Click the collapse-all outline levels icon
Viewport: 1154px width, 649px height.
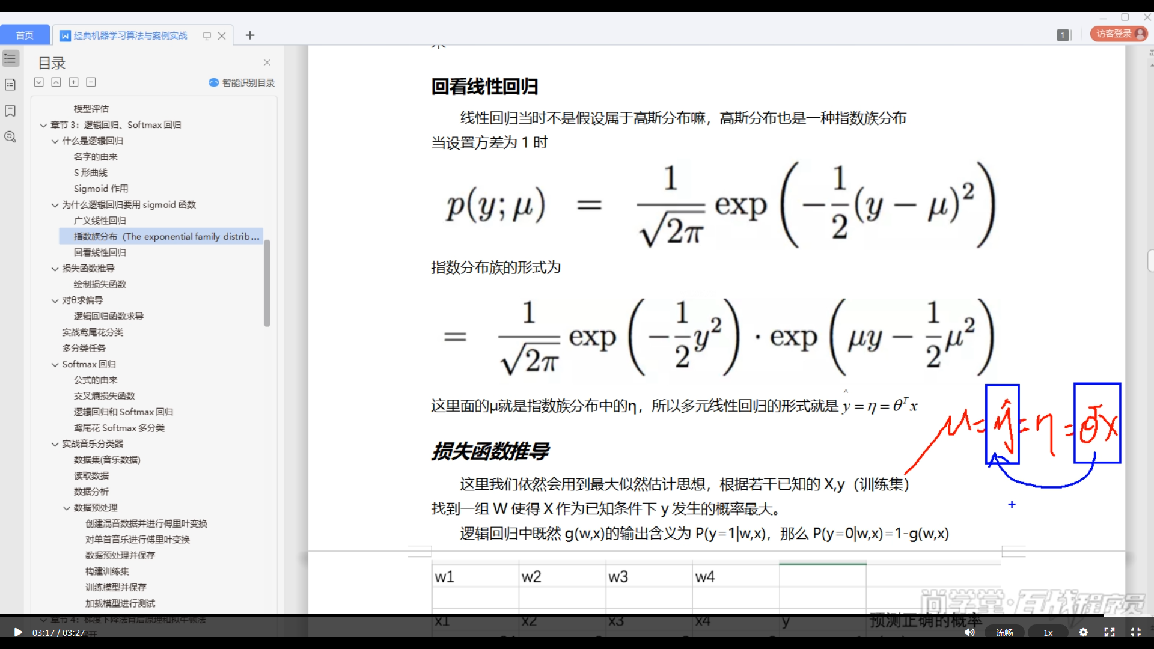click(x=56, y=82)
